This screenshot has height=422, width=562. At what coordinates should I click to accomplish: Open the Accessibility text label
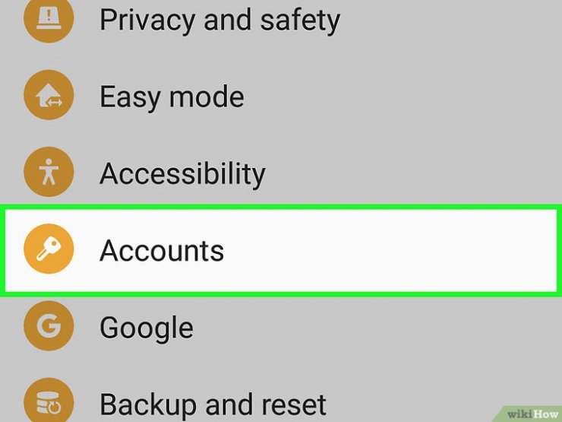point(182,174)
